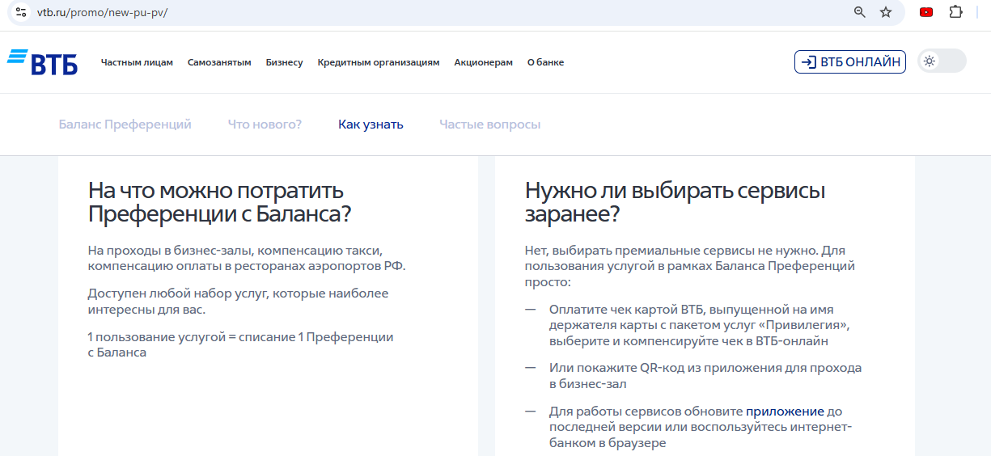Click the VTB logo in the header

click(42, 62)
